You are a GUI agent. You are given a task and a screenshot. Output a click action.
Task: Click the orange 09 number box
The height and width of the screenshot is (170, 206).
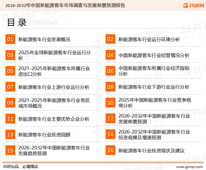10,103
